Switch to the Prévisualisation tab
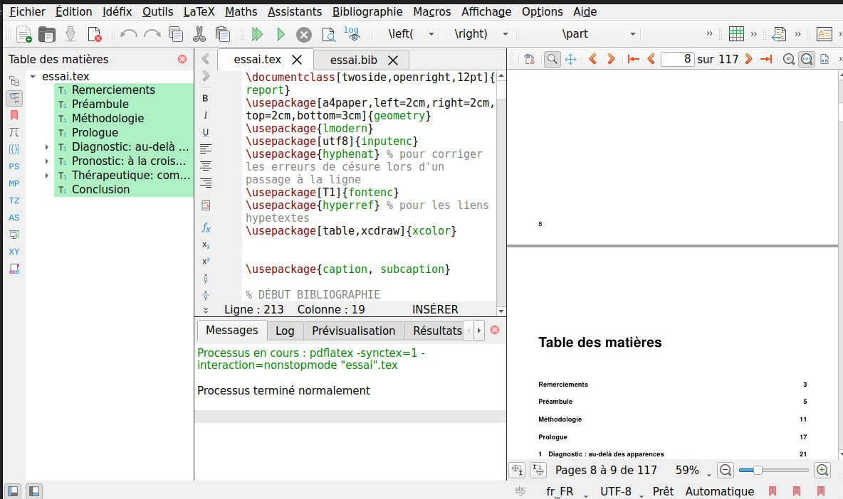Viewport: 843px width, 499px height. click(354, 331)
